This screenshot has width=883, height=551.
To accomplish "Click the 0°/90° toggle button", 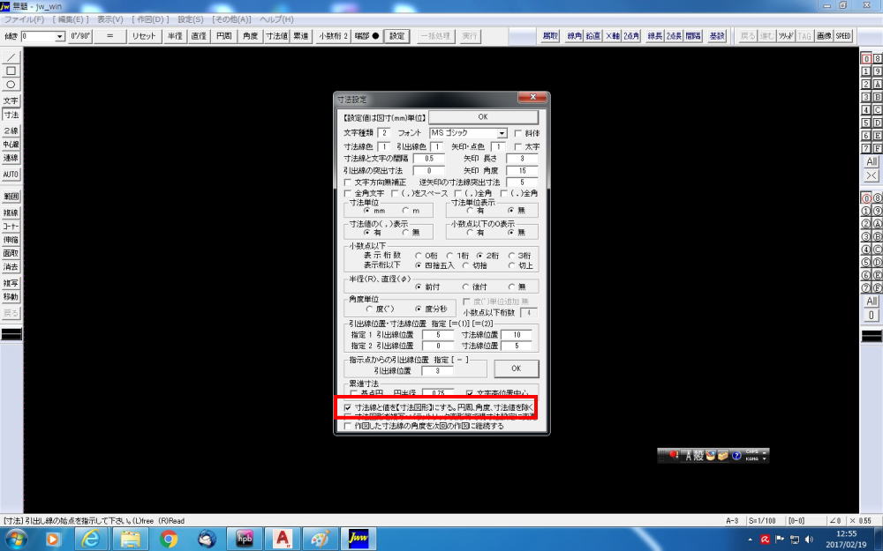I will tap(80, 36).
